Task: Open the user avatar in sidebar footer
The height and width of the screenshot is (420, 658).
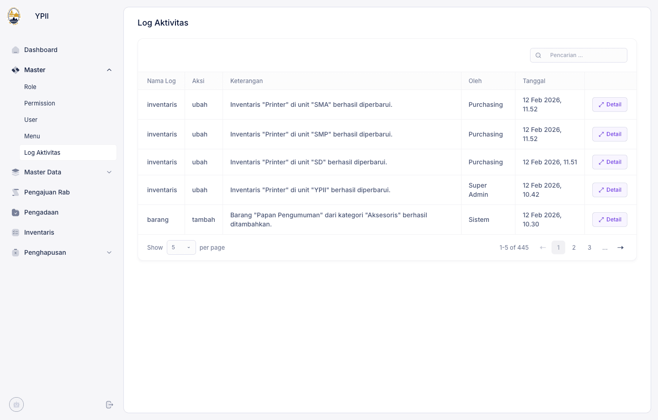Action: 16,404
